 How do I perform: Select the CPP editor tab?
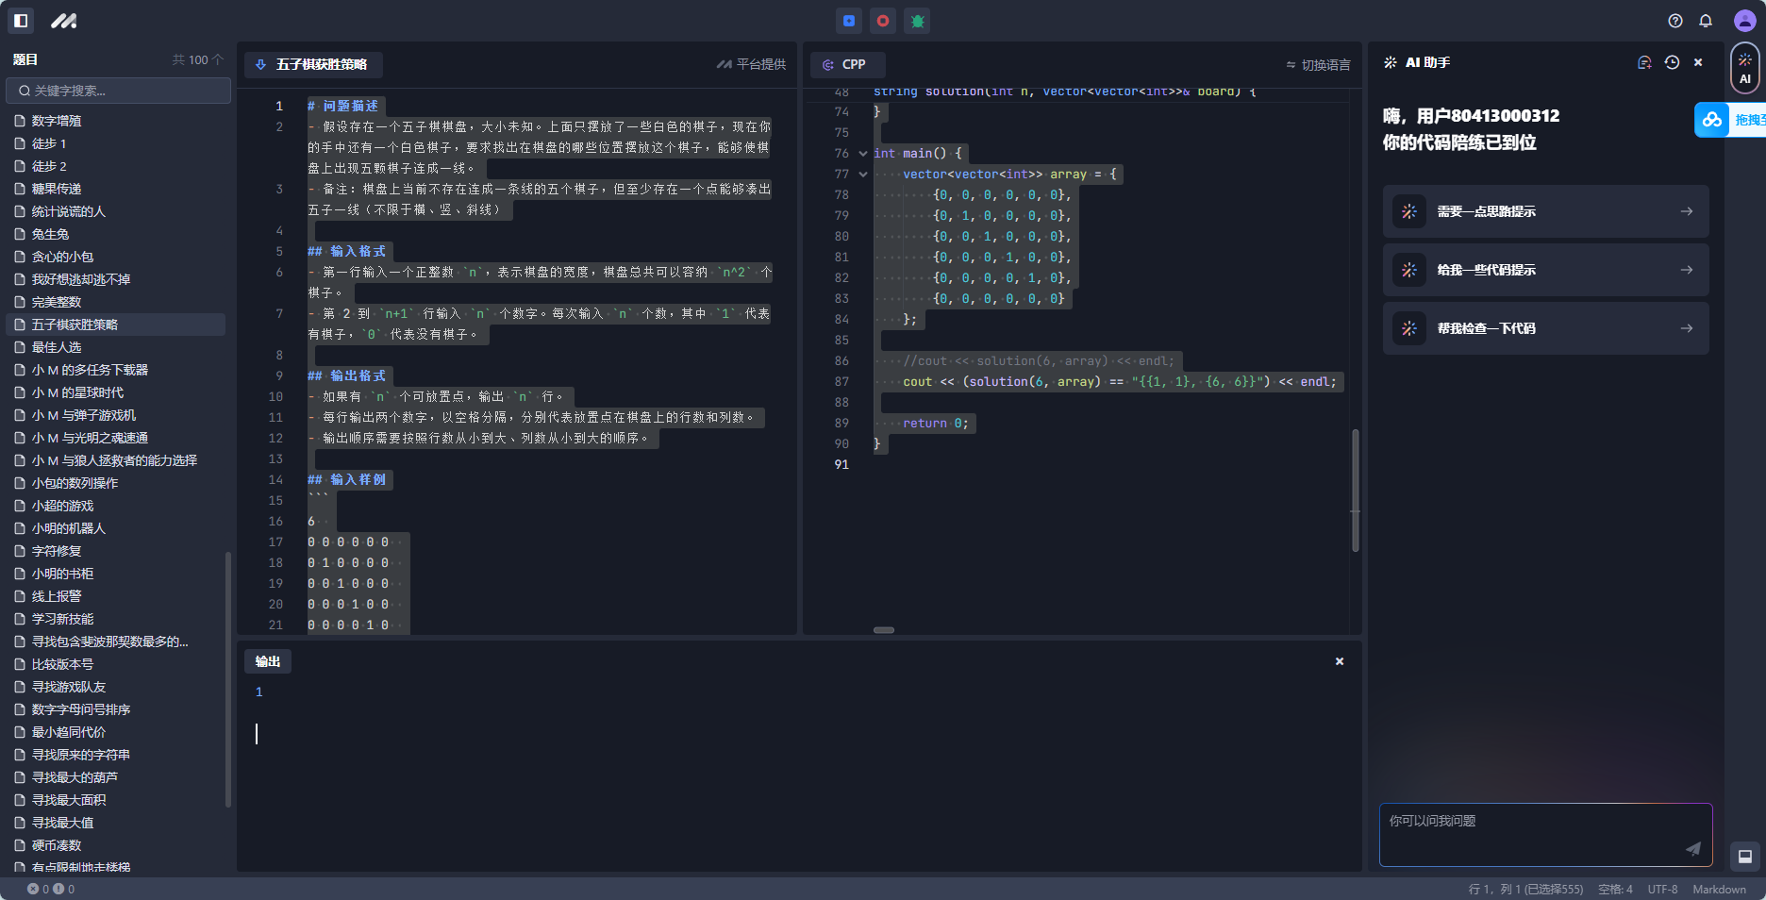tap(847, 64)
